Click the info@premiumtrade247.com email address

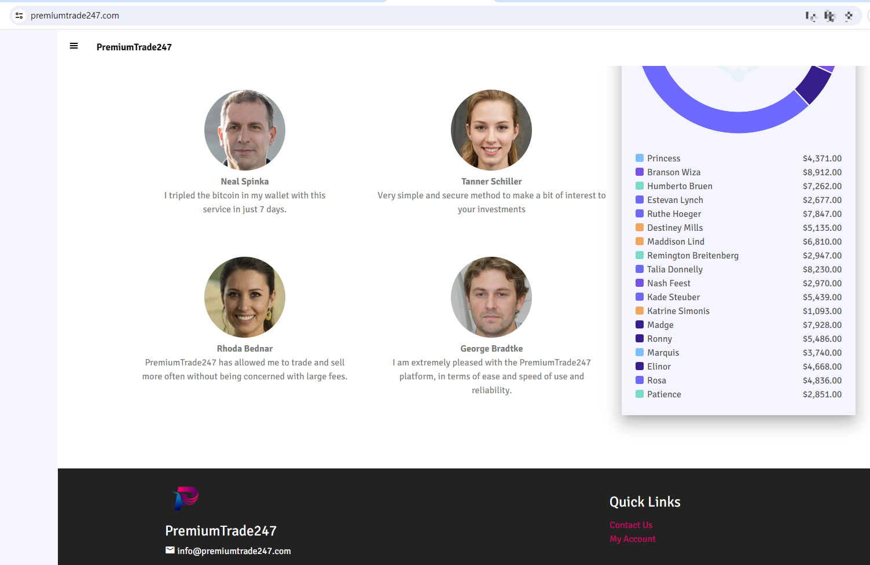point(234,551)
